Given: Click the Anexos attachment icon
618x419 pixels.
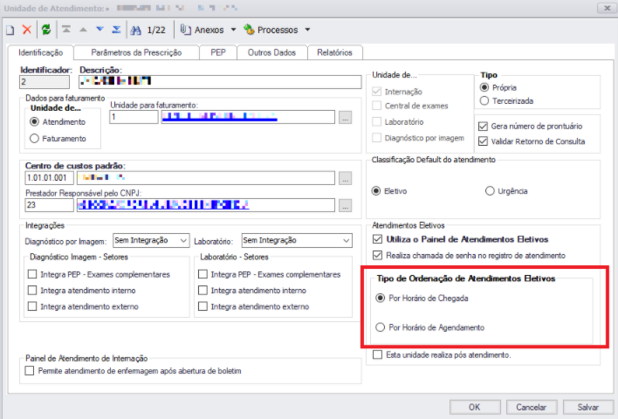Looking at the screenshot, I should (186, 30).
